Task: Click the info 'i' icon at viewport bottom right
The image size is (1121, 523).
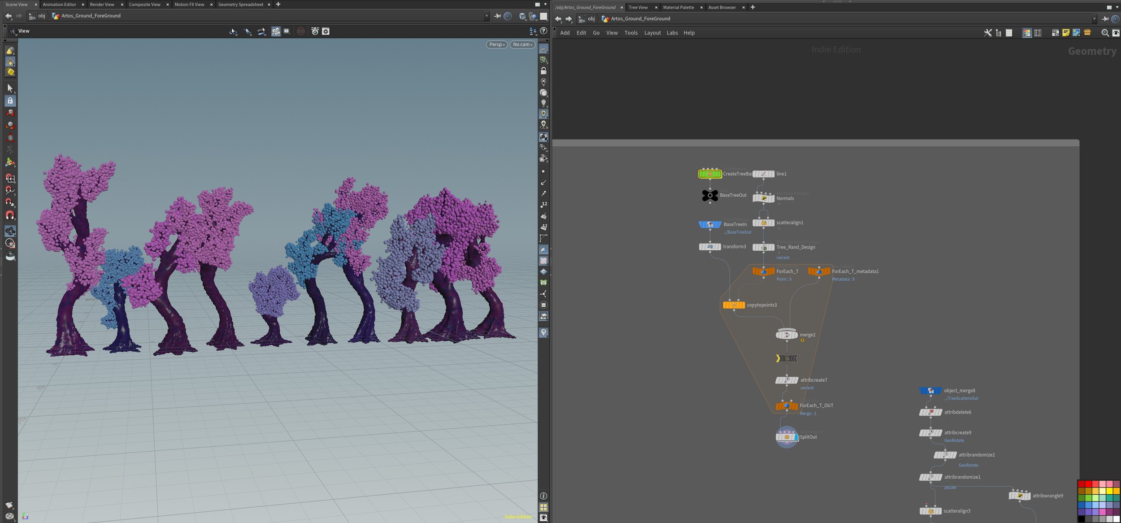Action: coord(543,496)
